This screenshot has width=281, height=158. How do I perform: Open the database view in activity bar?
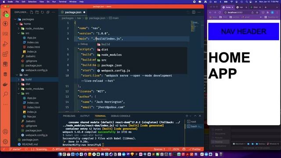[x=5, y=74]
